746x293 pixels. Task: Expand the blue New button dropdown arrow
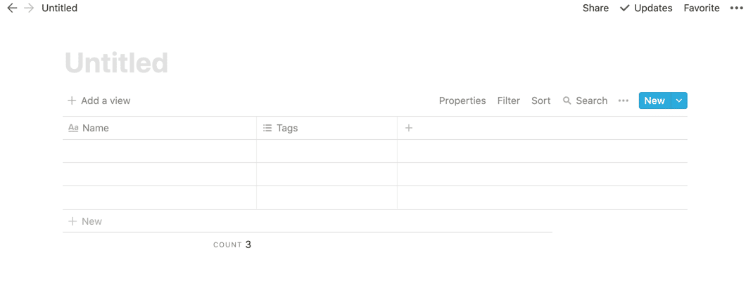point(679,100)
